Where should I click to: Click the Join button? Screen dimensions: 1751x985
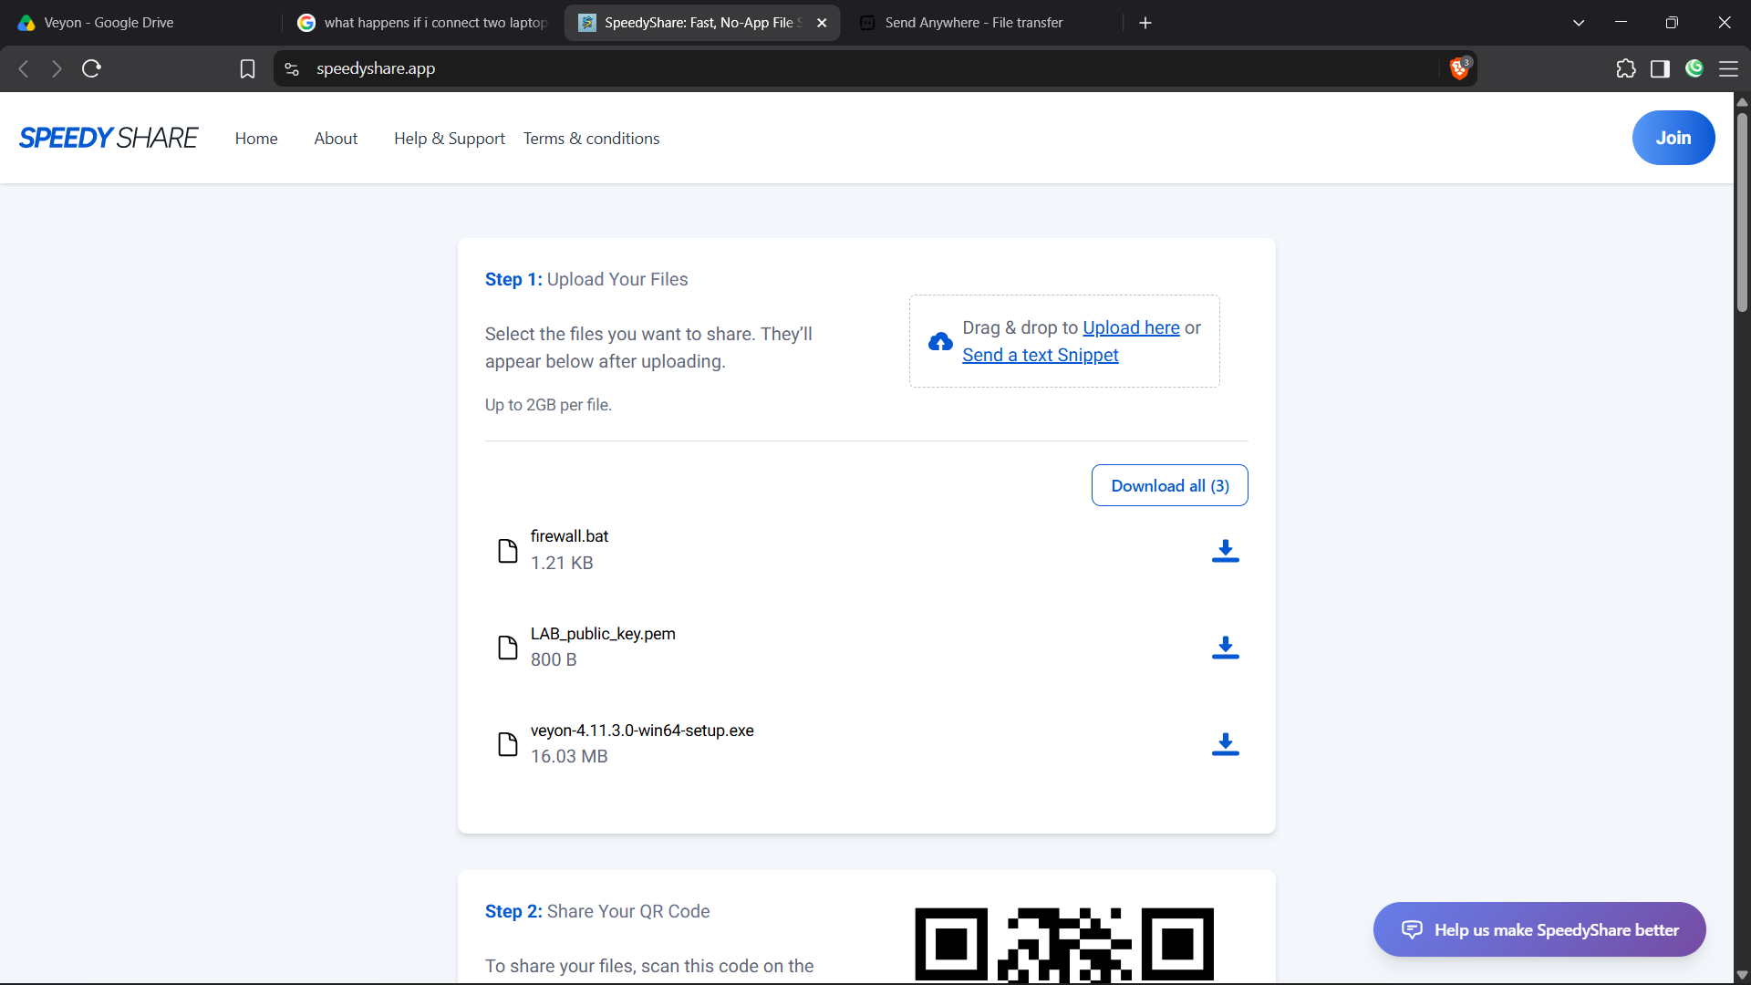[x=1673, y=138]
